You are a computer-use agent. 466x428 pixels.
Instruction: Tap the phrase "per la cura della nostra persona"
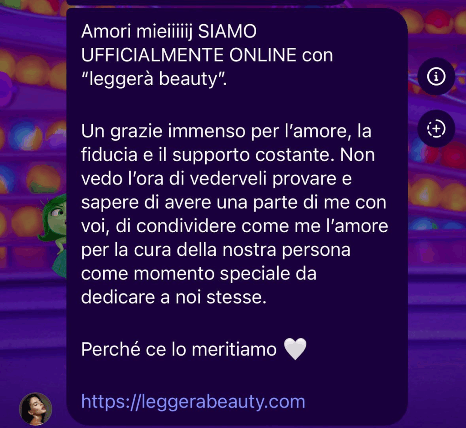pos(216,250)
